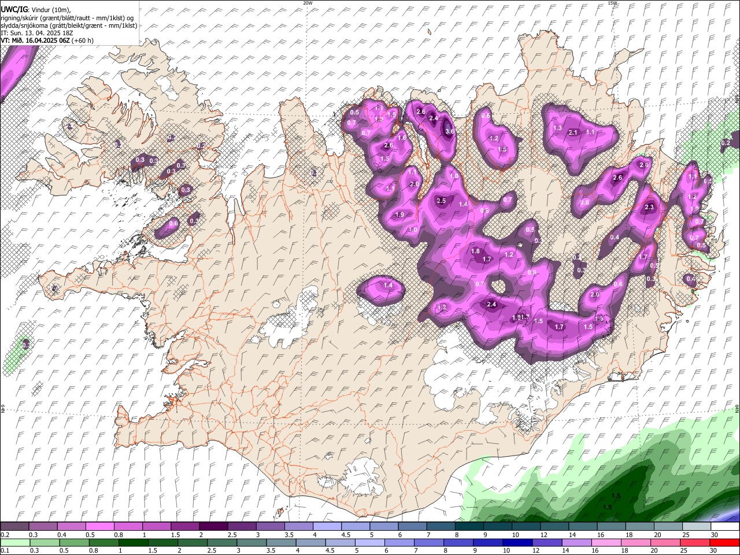Click the 0.2 value over the green patch at right edge

click(726, 143)
